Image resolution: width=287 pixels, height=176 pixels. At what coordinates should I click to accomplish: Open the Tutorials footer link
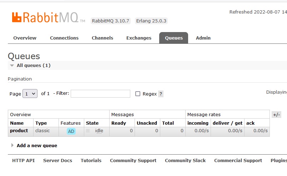91,160
